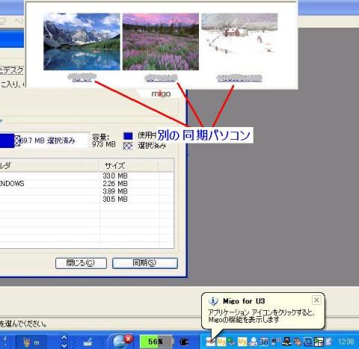
Task: Click the blue 使用中 legend swatch
Action: 128,136
